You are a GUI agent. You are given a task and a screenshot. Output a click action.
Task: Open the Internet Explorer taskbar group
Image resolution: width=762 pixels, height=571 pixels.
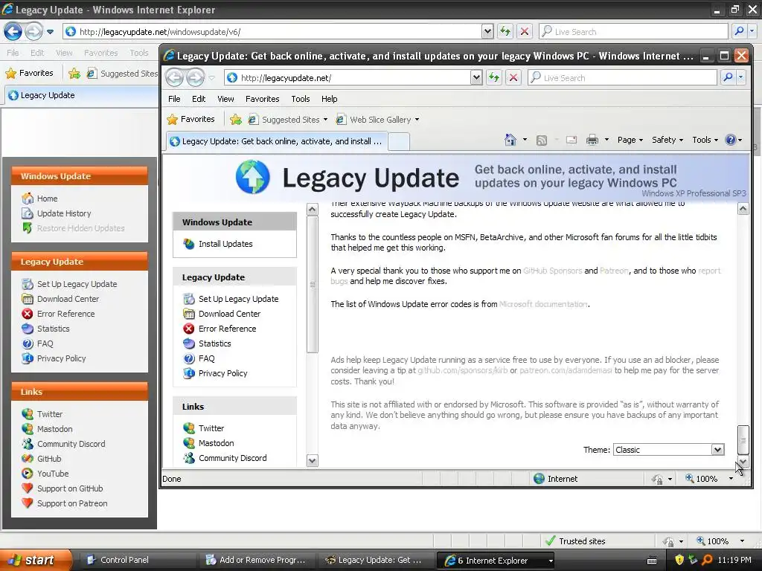(496, 561)
